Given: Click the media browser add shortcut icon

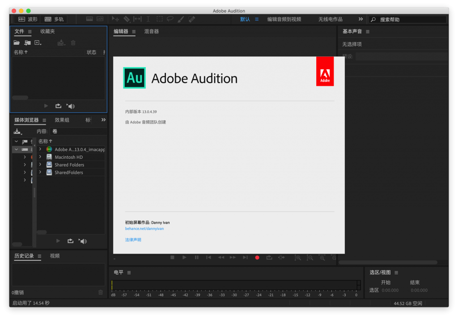Looking at the screenshot, I should pyautogui.click(x=17, y=131).
